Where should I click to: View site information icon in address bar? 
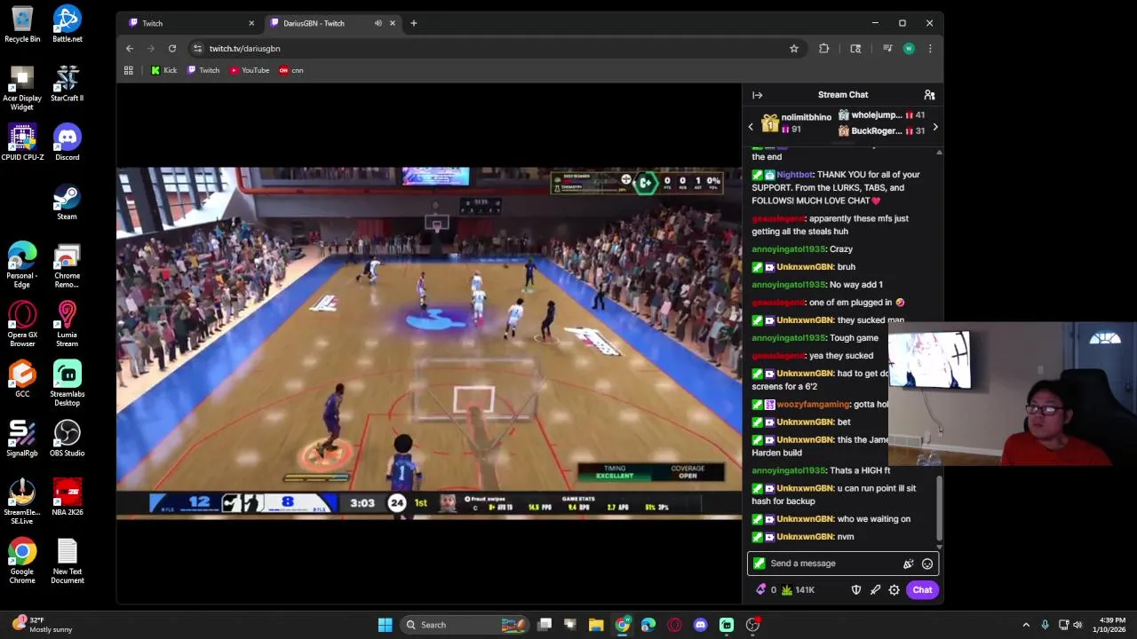click(x=197, y=49)
